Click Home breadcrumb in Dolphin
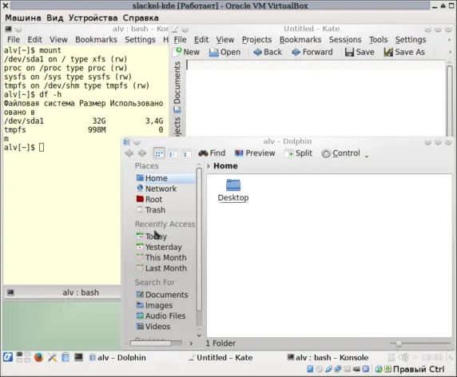Image resolution: width=457 pixels, height=377 pixels. (225, 166)
